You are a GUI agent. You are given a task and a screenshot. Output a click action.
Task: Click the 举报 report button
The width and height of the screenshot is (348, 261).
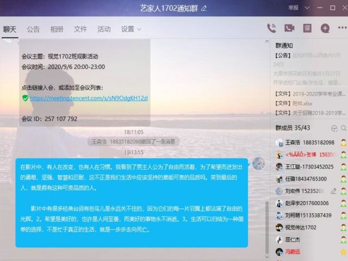293,8
